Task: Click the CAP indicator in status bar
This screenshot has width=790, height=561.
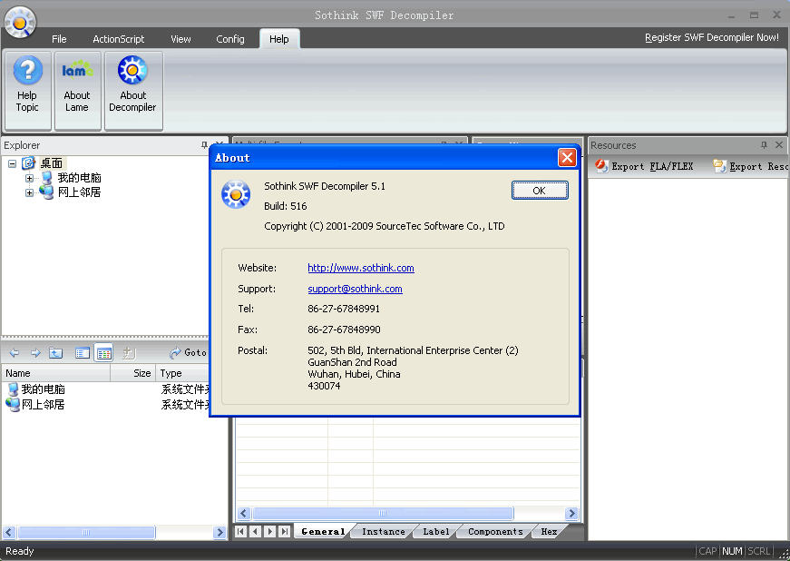Action: (707, 551)
